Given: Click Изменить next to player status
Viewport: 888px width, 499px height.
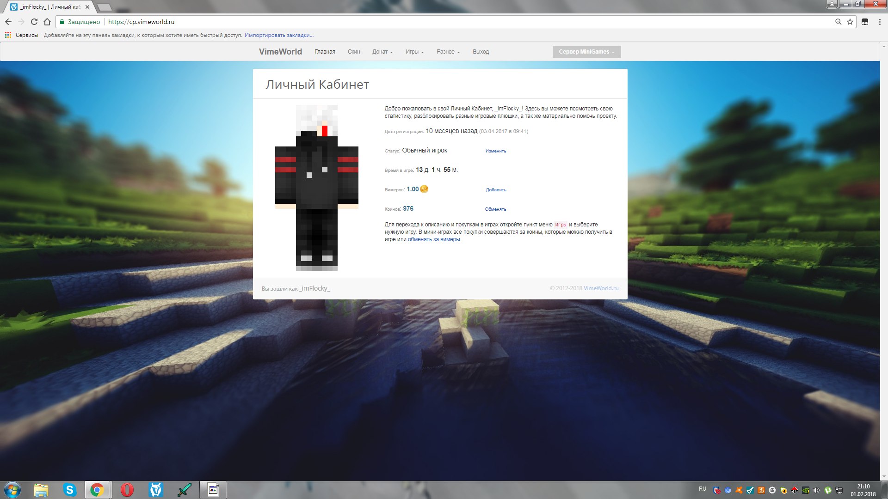Looking at the screenshot, I should (496, 151).
